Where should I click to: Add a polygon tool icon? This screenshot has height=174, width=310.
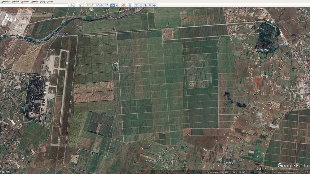[x=92, y=5]
